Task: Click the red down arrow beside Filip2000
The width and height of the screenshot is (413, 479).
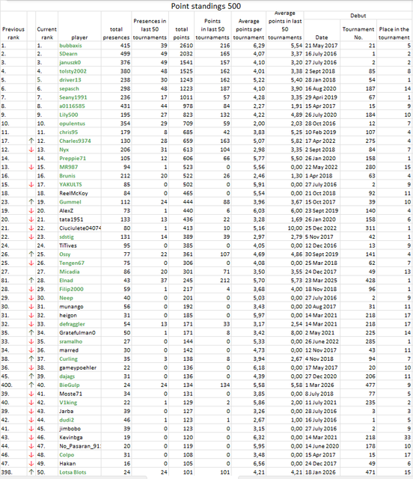Action: (31, 290)
